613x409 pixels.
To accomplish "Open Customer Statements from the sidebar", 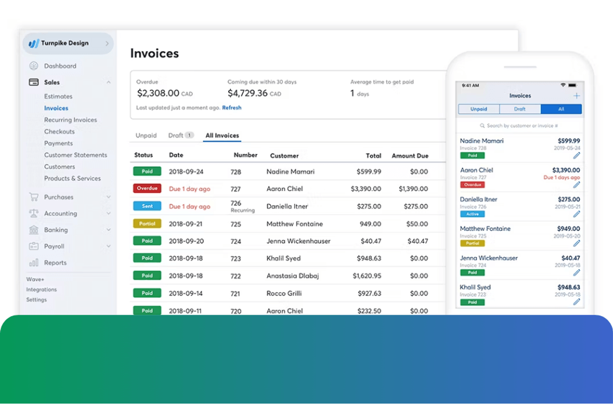I will (x=76, y=155).
